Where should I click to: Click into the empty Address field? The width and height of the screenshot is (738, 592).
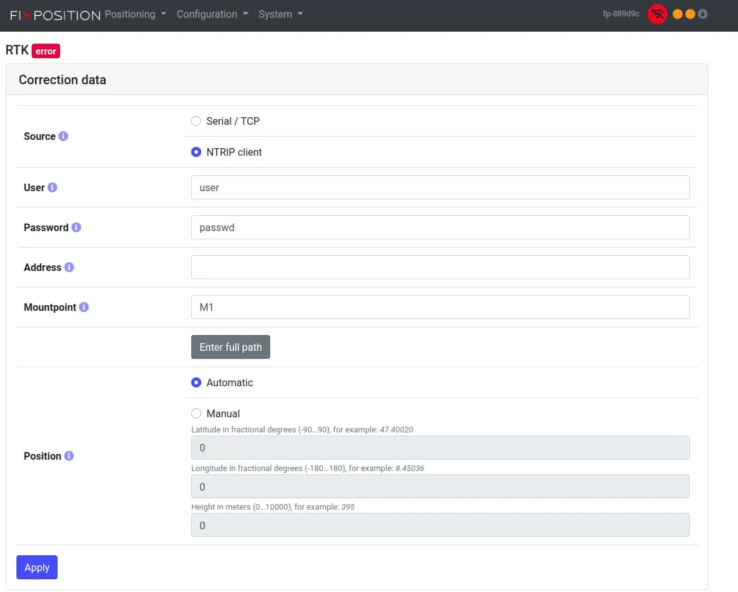(440, 267)
